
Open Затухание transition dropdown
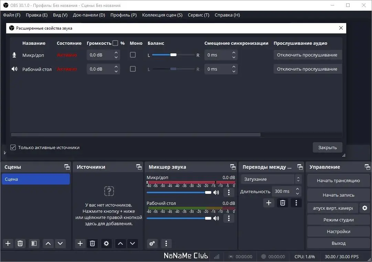point(271,179)
